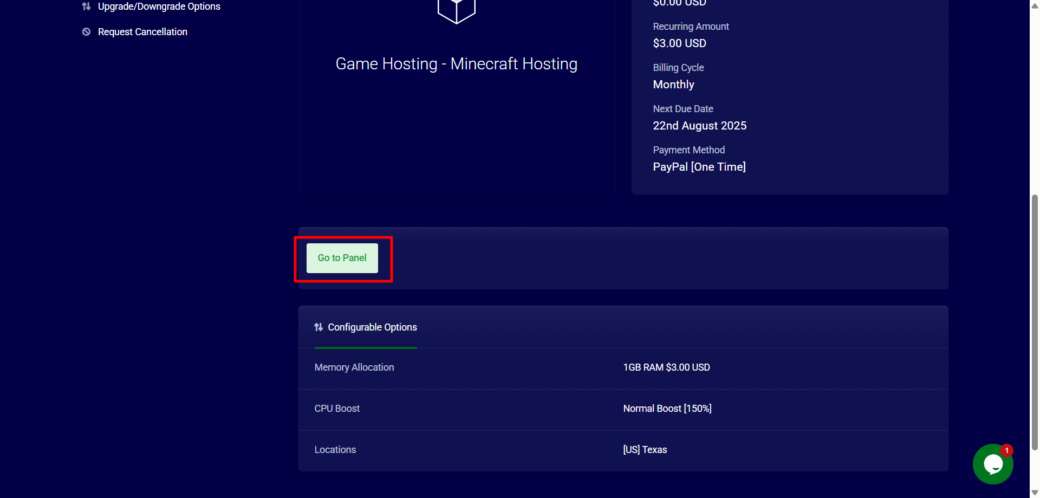Click the 22nd August 2025 due date
The width and height of the screenshot is (1040, 498).
[699, 126]
